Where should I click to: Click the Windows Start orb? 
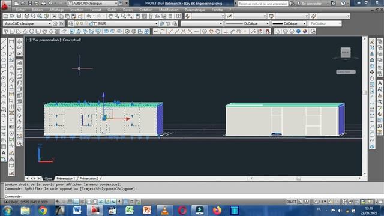(7, 211)
